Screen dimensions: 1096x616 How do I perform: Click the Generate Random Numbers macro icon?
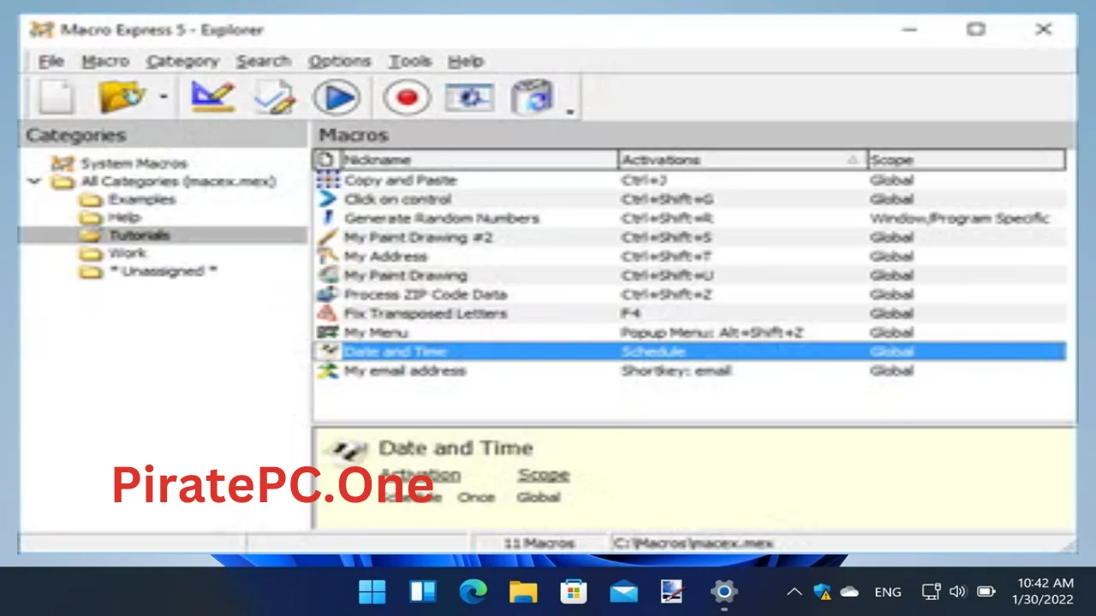coord(327,218)
